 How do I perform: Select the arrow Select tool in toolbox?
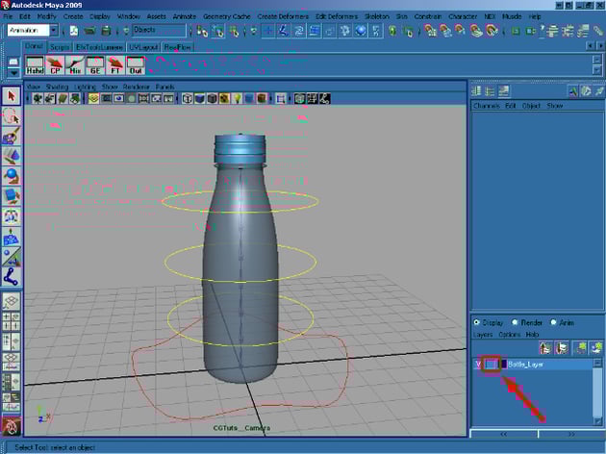click(12, 96)
